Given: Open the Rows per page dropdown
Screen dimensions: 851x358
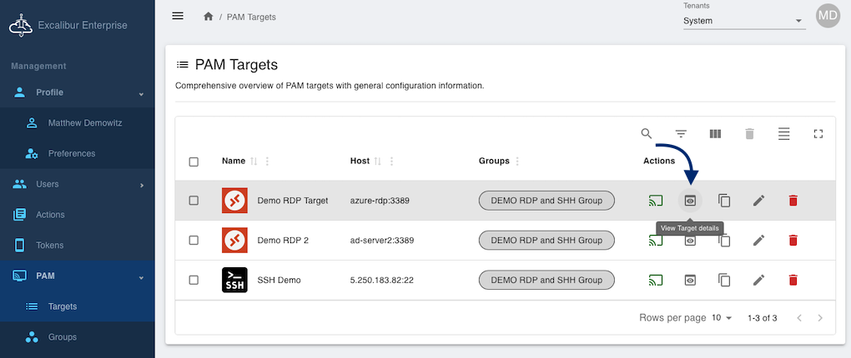Looking at the screenshot, I should point(721,318).
